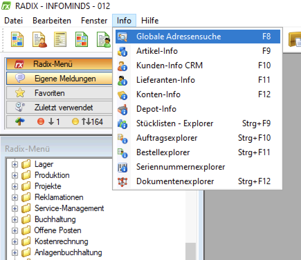Launch Bestellexplorer from menu
The width and height of the screenshot is (301, 260).
pos(198,152)
